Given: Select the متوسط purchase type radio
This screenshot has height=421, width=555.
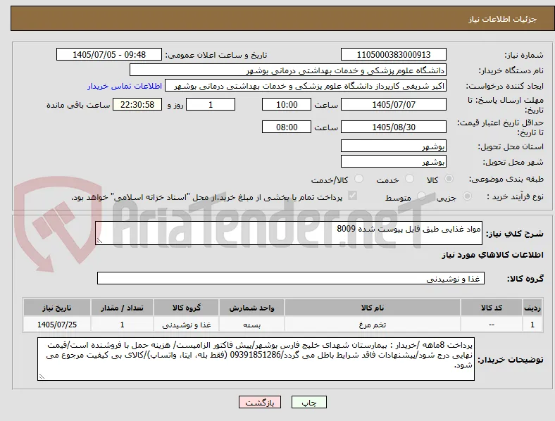Looking at the screenshot, I should pos(421,196).
